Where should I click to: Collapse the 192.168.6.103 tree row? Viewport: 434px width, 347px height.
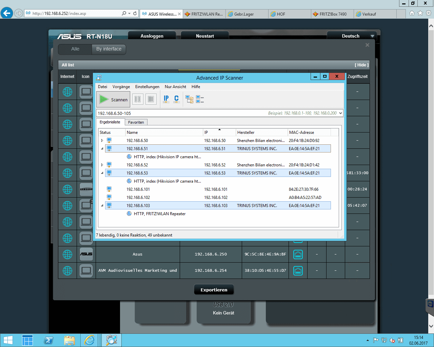102,205
